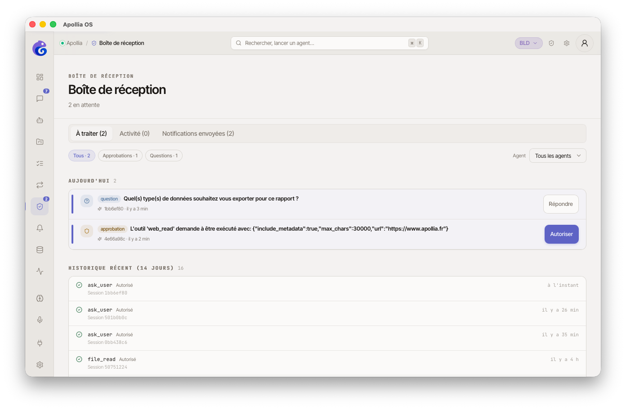
Task: Open the database icon in sidebar
Action: [x=40, y=250]
